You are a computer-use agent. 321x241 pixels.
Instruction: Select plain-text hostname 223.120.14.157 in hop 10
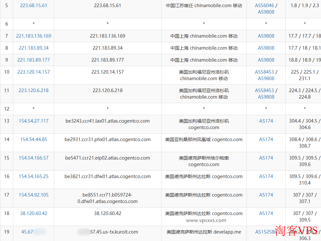(x=107, y=72)
